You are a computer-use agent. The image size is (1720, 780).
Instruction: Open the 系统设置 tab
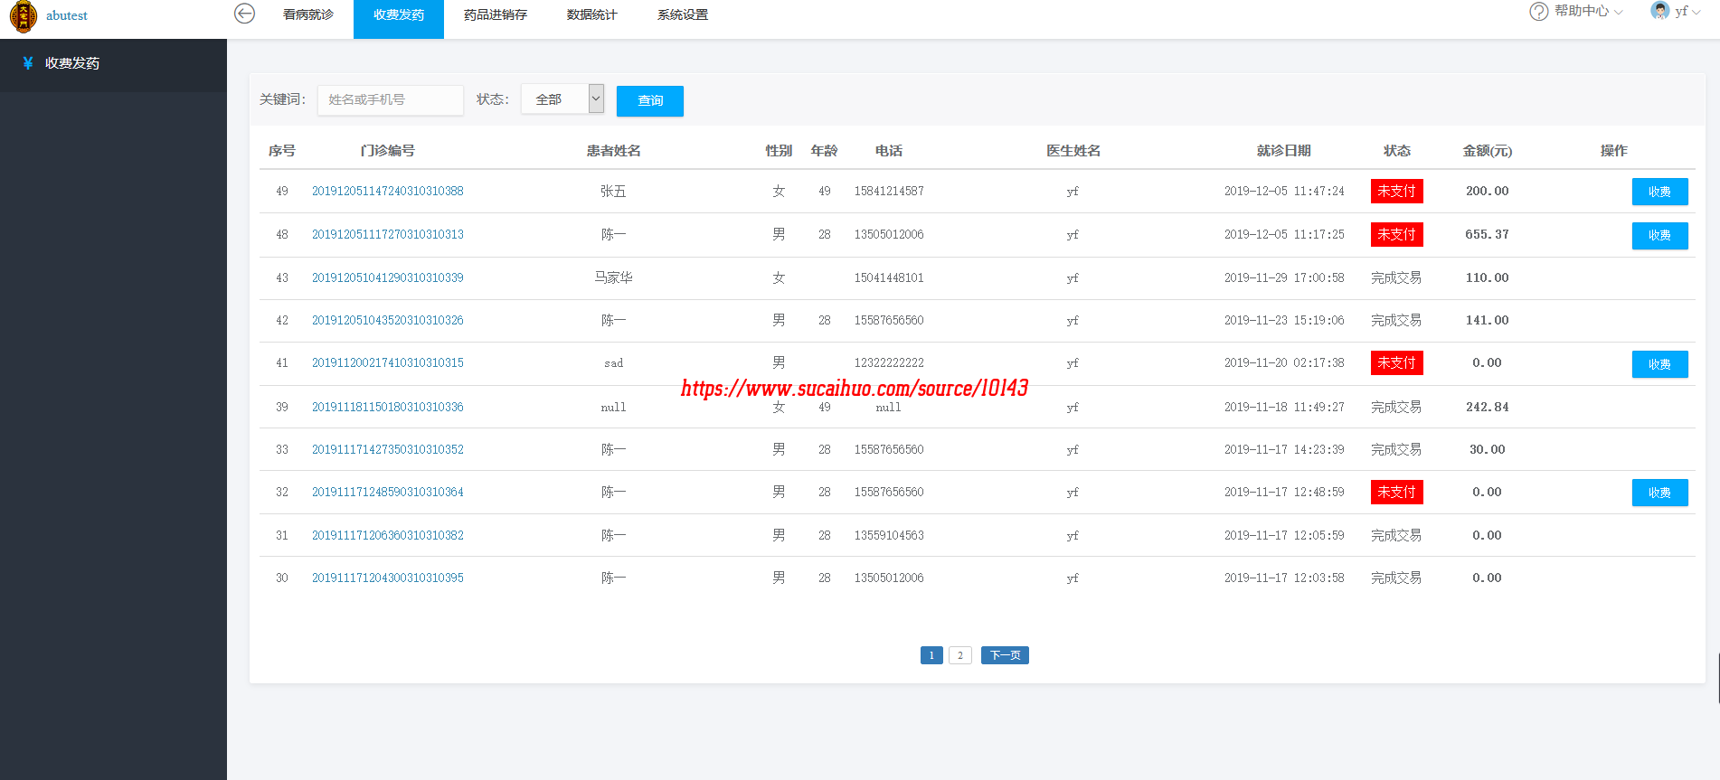tap(682, 15)
